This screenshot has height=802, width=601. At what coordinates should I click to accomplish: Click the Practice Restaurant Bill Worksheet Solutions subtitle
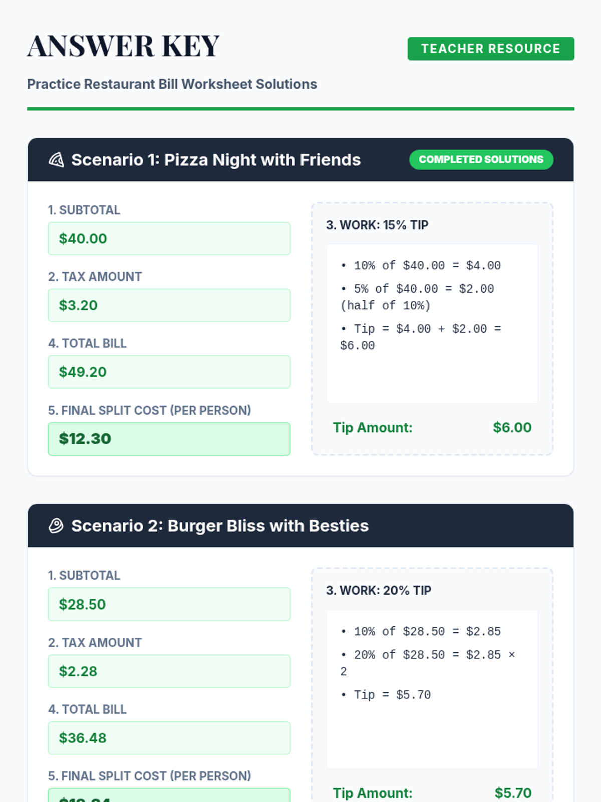click(x=172, y=84)
